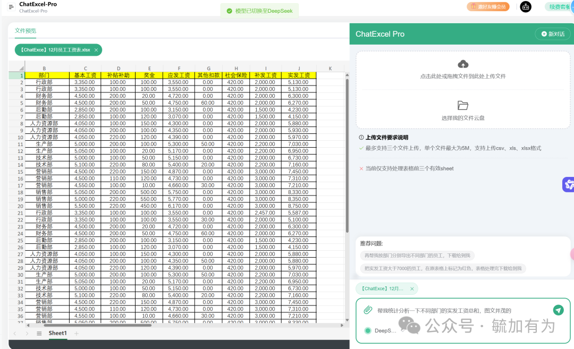Open the 文件预览 tab
This screenshot has height=349, width=574.
[26, 31]
